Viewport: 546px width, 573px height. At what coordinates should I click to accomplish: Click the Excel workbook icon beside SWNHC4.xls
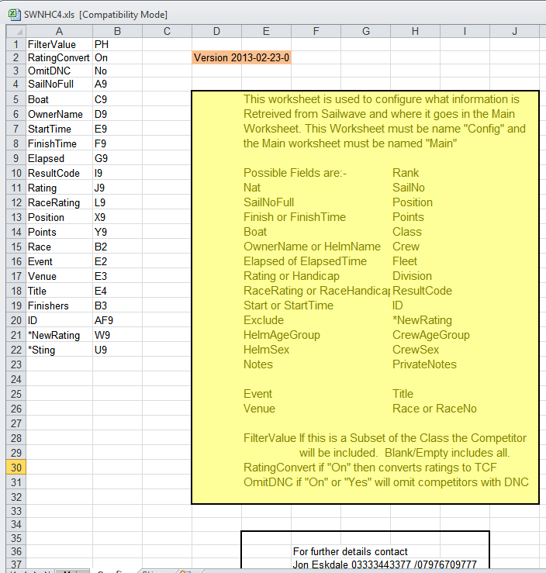14,15
